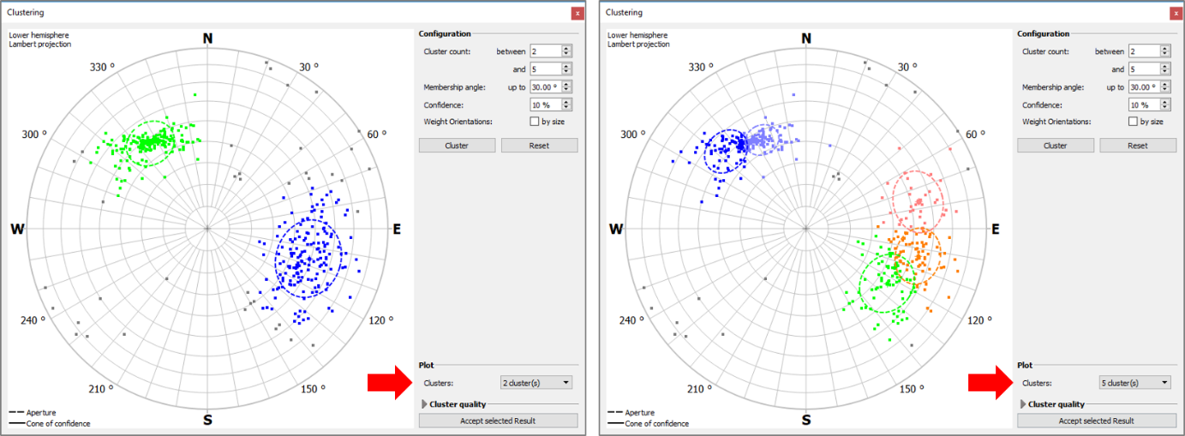Click the S label in left plot
Screen dimensions: 1185x436
point(207,420)
